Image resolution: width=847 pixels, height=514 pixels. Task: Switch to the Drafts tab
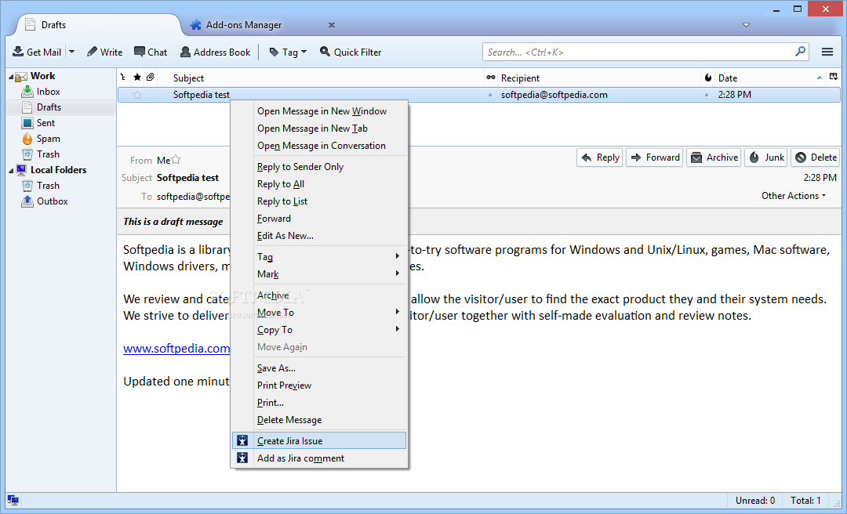click(97, 25)
